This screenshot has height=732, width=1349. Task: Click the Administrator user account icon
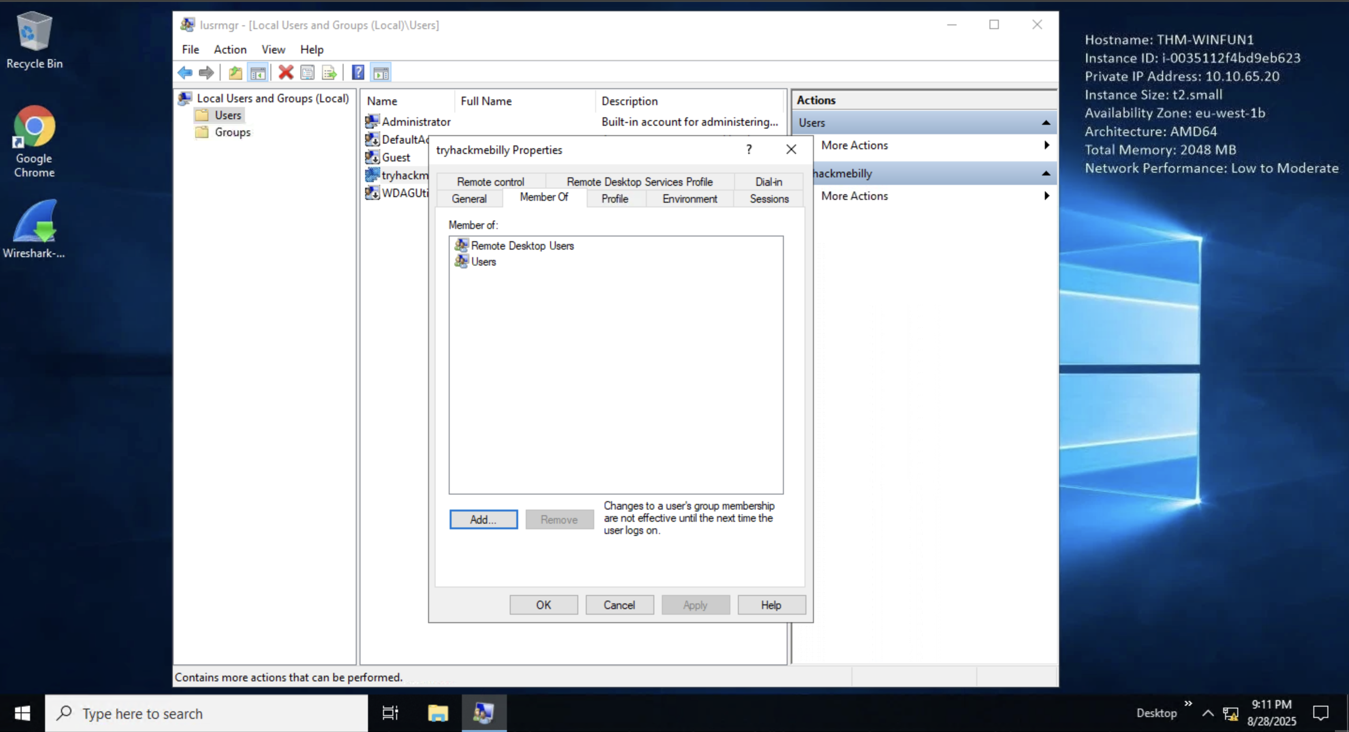372,122
